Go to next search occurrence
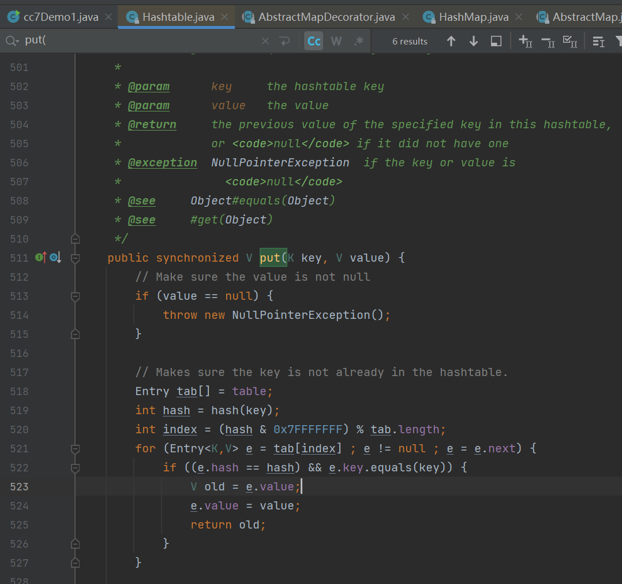The image size is (622, 584). tap(474, 41)
